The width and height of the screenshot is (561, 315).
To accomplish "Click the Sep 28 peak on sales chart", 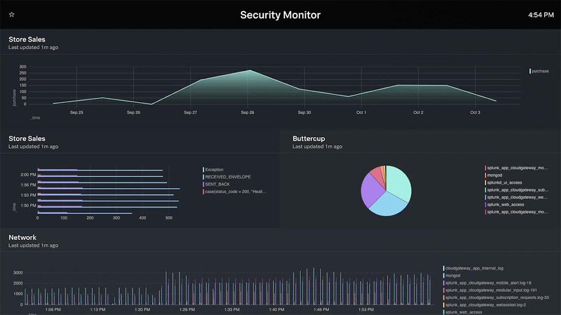I will click(x=250, y=70).
